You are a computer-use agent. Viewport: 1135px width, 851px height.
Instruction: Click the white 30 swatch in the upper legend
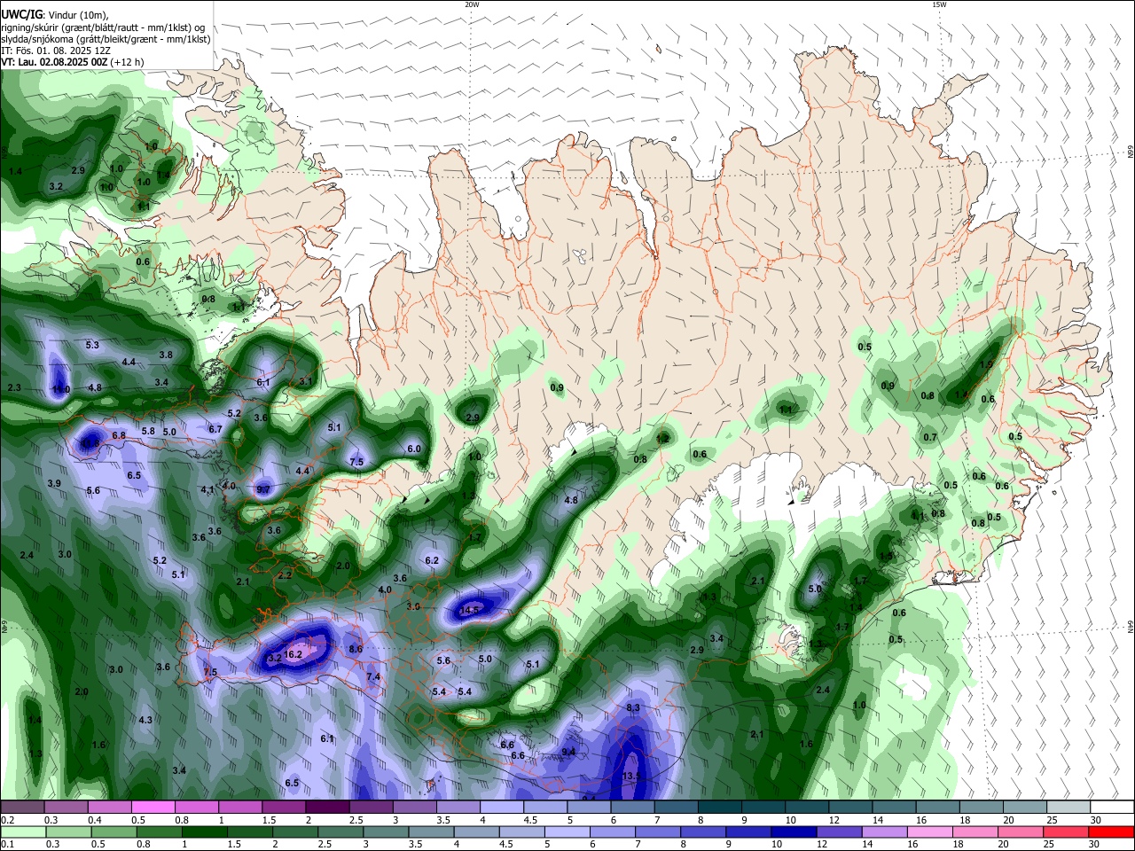(1112, 808)
